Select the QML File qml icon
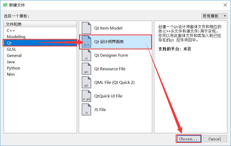The height and width of the screenshot is (146, 231). [86, 83]
